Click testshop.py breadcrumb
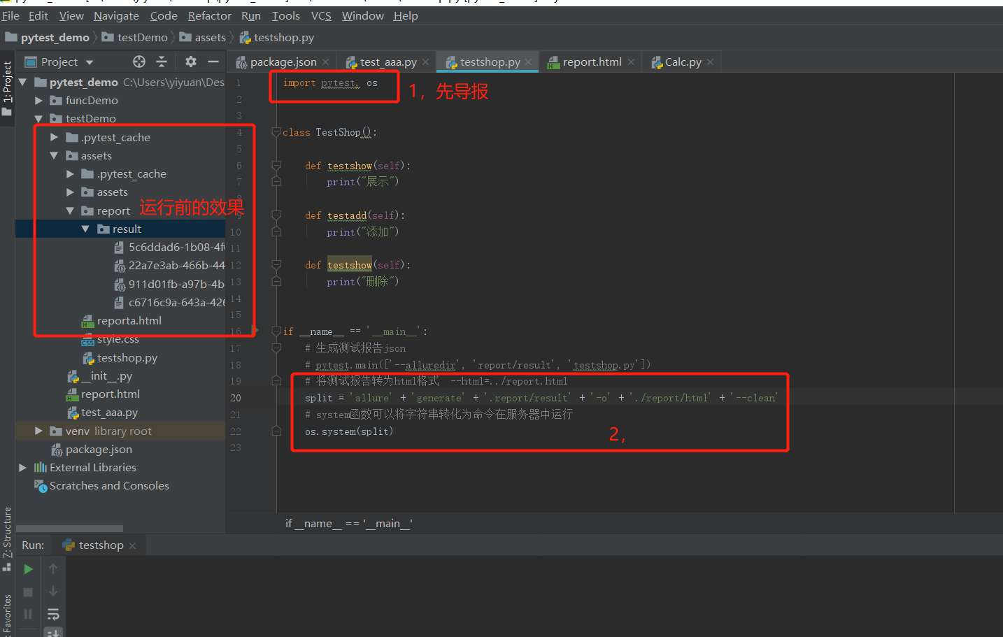The image size is (1003, 637). (x=277, y=37)
